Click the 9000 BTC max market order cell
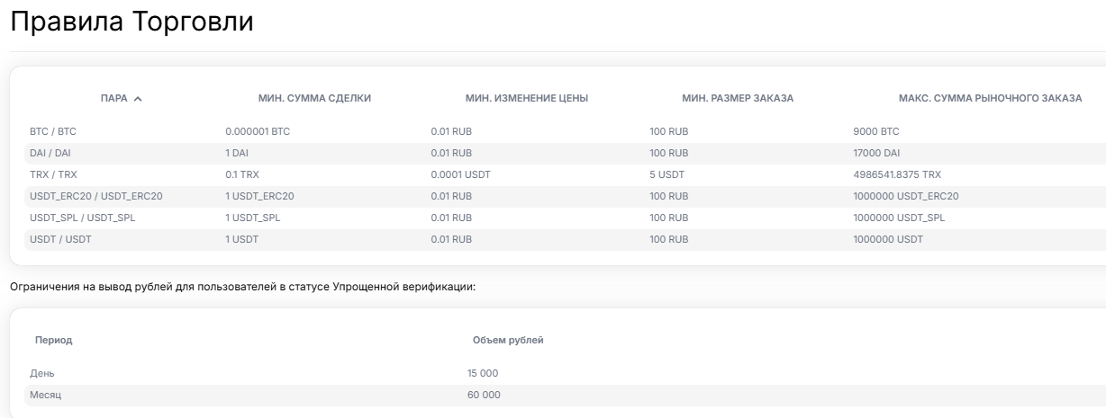The image size is (1106, 418). click(876, 131)
